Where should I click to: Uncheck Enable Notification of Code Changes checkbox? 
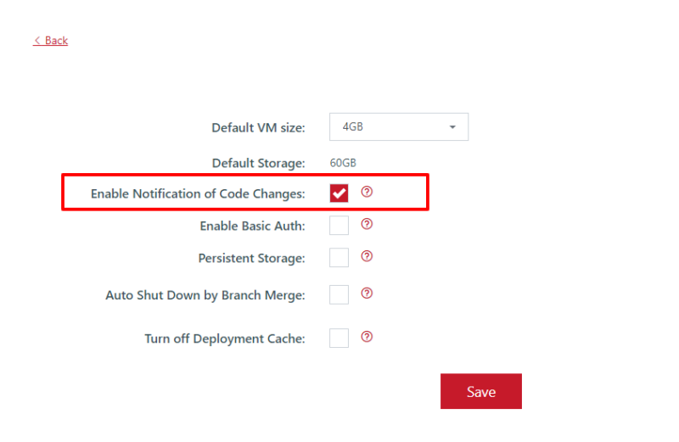[x=339, y=193]
